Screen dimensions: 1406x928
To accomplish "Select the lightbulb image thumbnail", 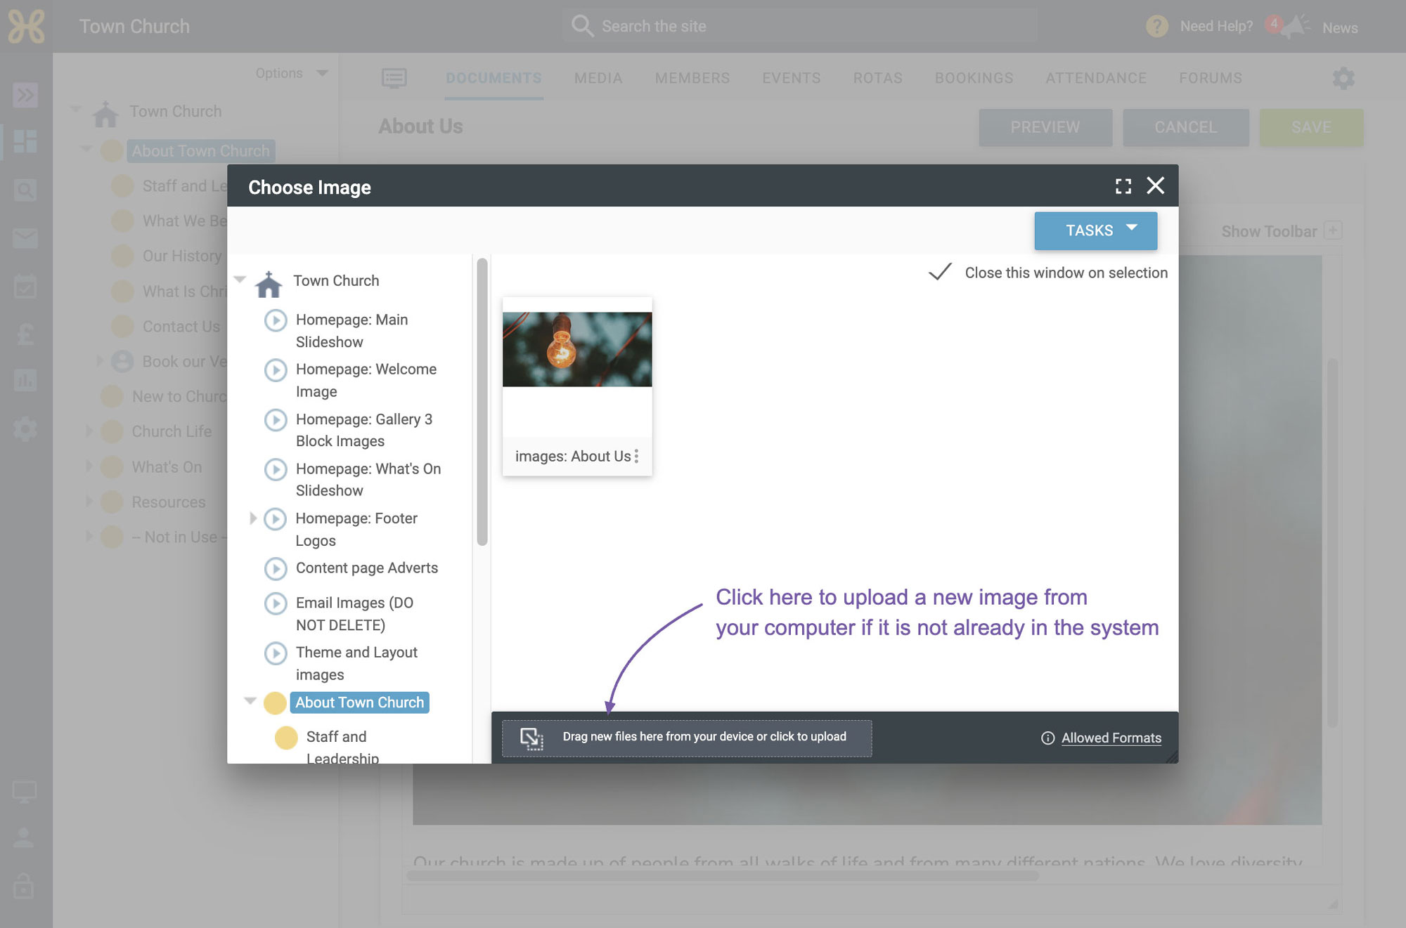I will 577,349.
